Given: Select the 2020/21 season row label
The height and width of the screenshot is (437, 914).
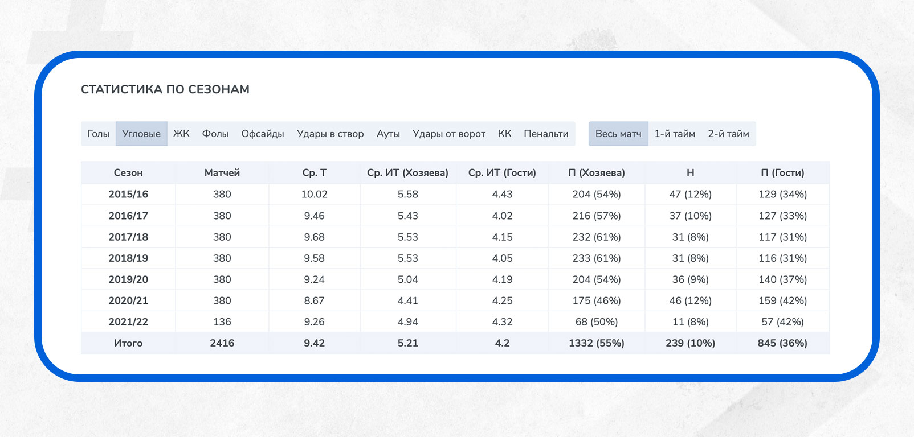Looking at the screenshot, I should click(128, 300).
